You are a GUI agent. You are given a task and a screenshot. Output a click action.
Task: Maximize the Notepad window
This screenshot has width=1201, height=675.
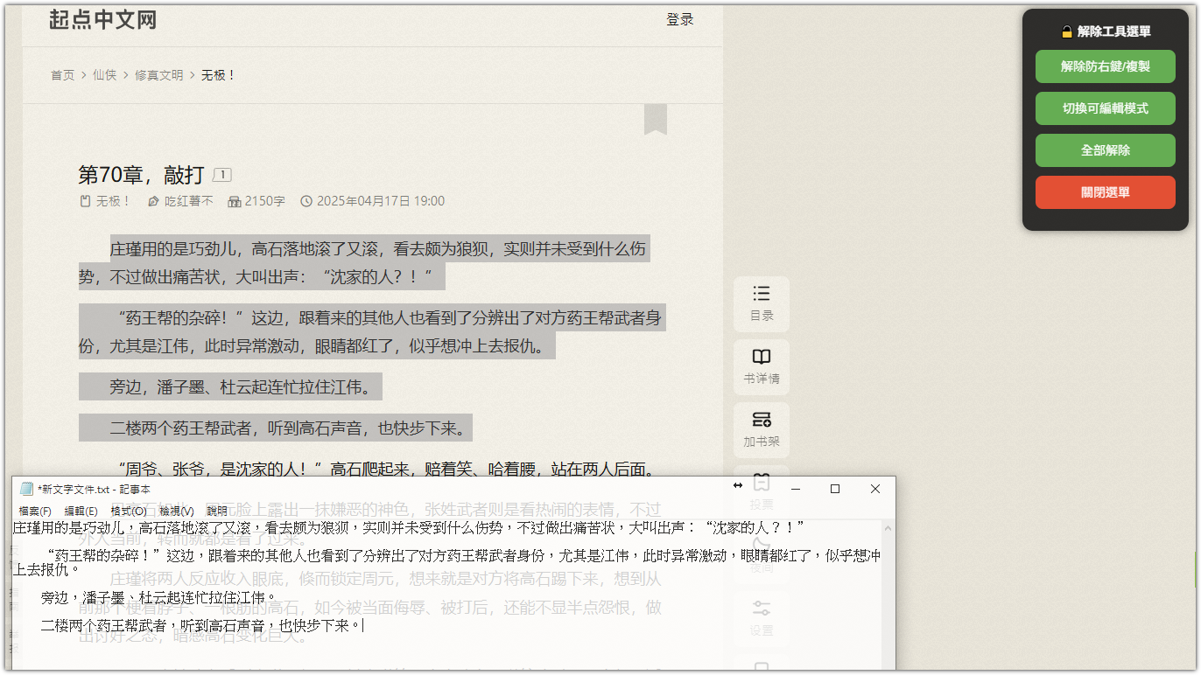tap(835, 489)
